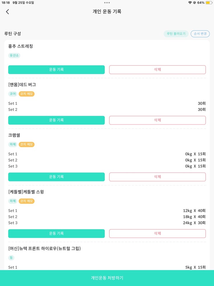Viewport: 214px width, 286px height.
Task: Open 코치 메모 tag for 데드 버그
Action: [x=27, y=94]
